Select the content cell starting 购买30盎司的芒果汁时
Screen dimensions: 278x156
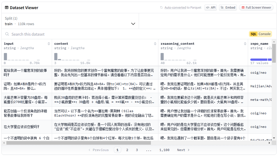click(x=105, y=100)
